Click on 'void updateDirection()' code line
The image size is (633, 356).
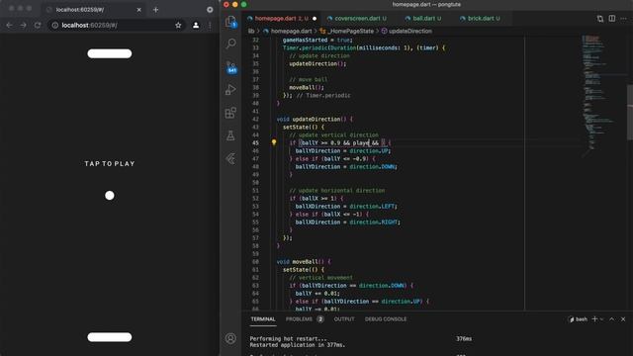tap(315, 119)
